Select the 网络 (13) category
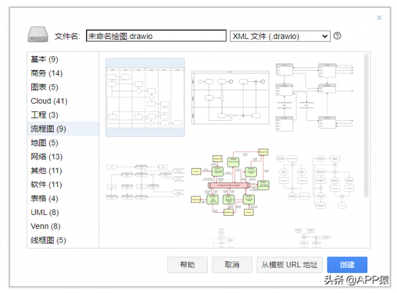Viewport: 397px width, 293px height. point(46,157)
